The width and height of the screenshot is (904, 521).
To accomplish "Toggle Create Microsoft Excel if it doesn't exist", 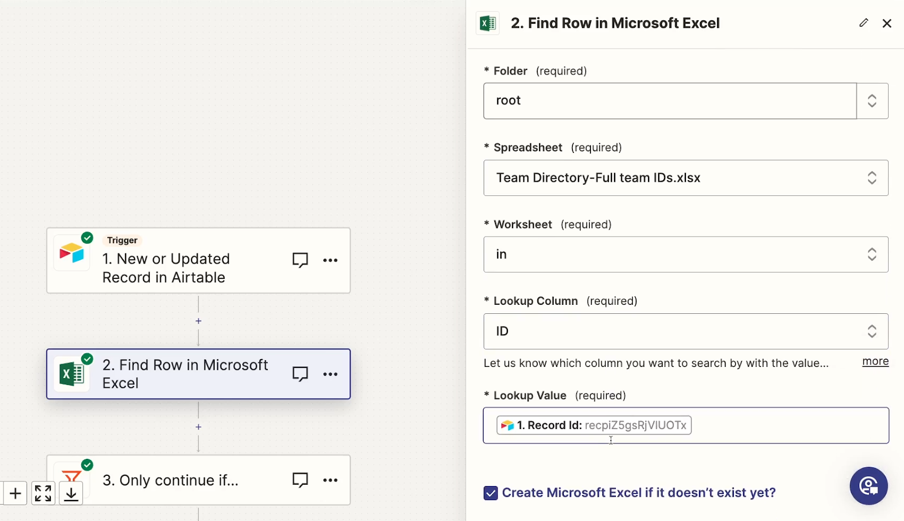I will click(x=490, y=493).
